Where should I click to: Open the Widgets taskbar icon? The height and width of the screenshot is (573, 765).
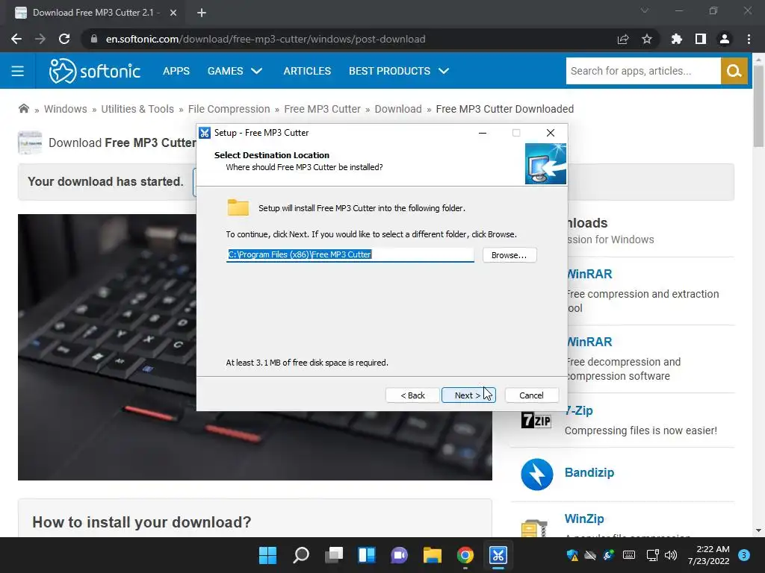point(366,555)
